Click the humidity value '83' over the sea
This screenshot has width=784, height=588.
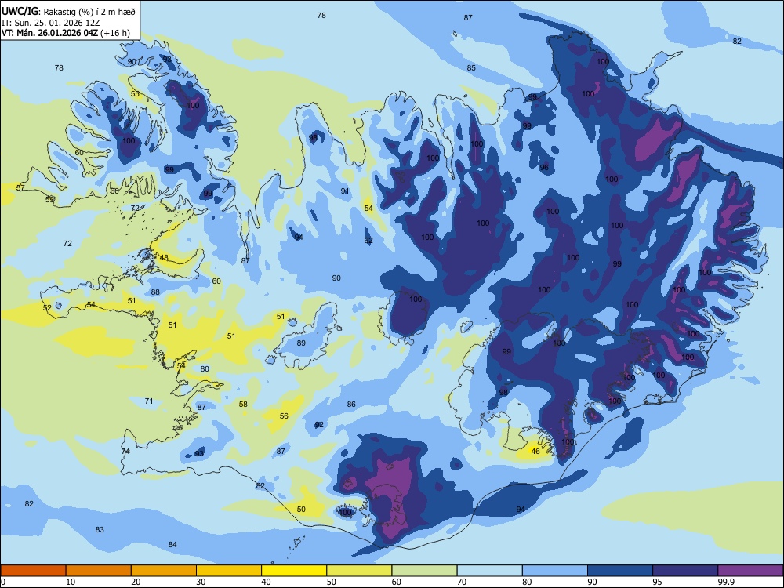click(x=100, y=530)
